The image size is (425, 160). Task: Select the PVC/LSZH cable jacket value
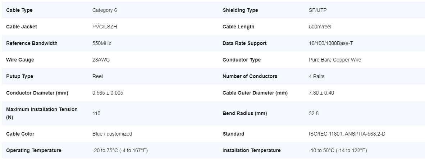pyautogui.click(x=105, y=27)
